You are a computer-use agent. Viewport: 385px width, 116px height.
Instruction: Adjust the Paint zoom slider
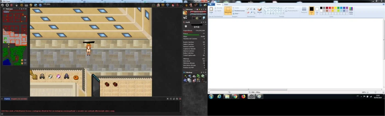pyautogui.click(x=376, y=92)
